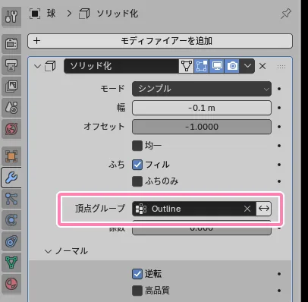Open the Render properties tab
Screen dimensions: 308x302
pos(11,44)
